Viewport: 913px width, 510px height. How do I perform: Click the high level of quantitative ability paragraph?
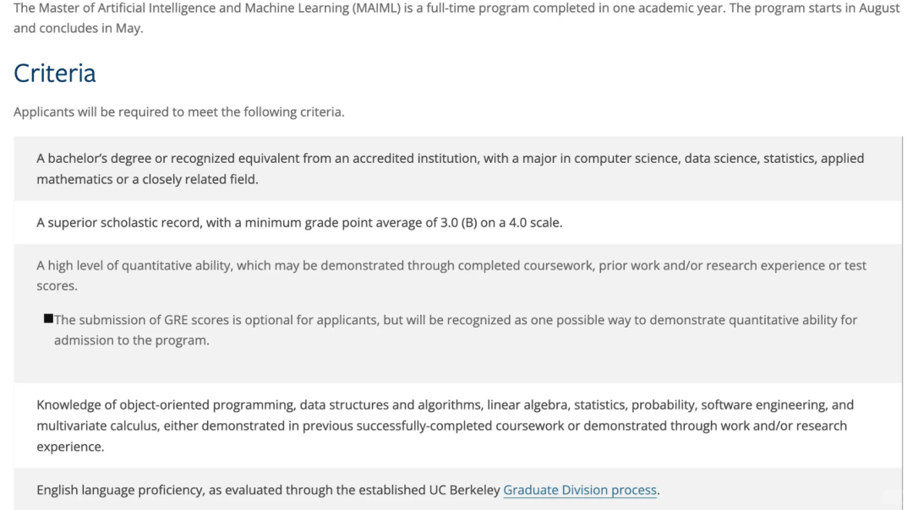coord(451,275)
